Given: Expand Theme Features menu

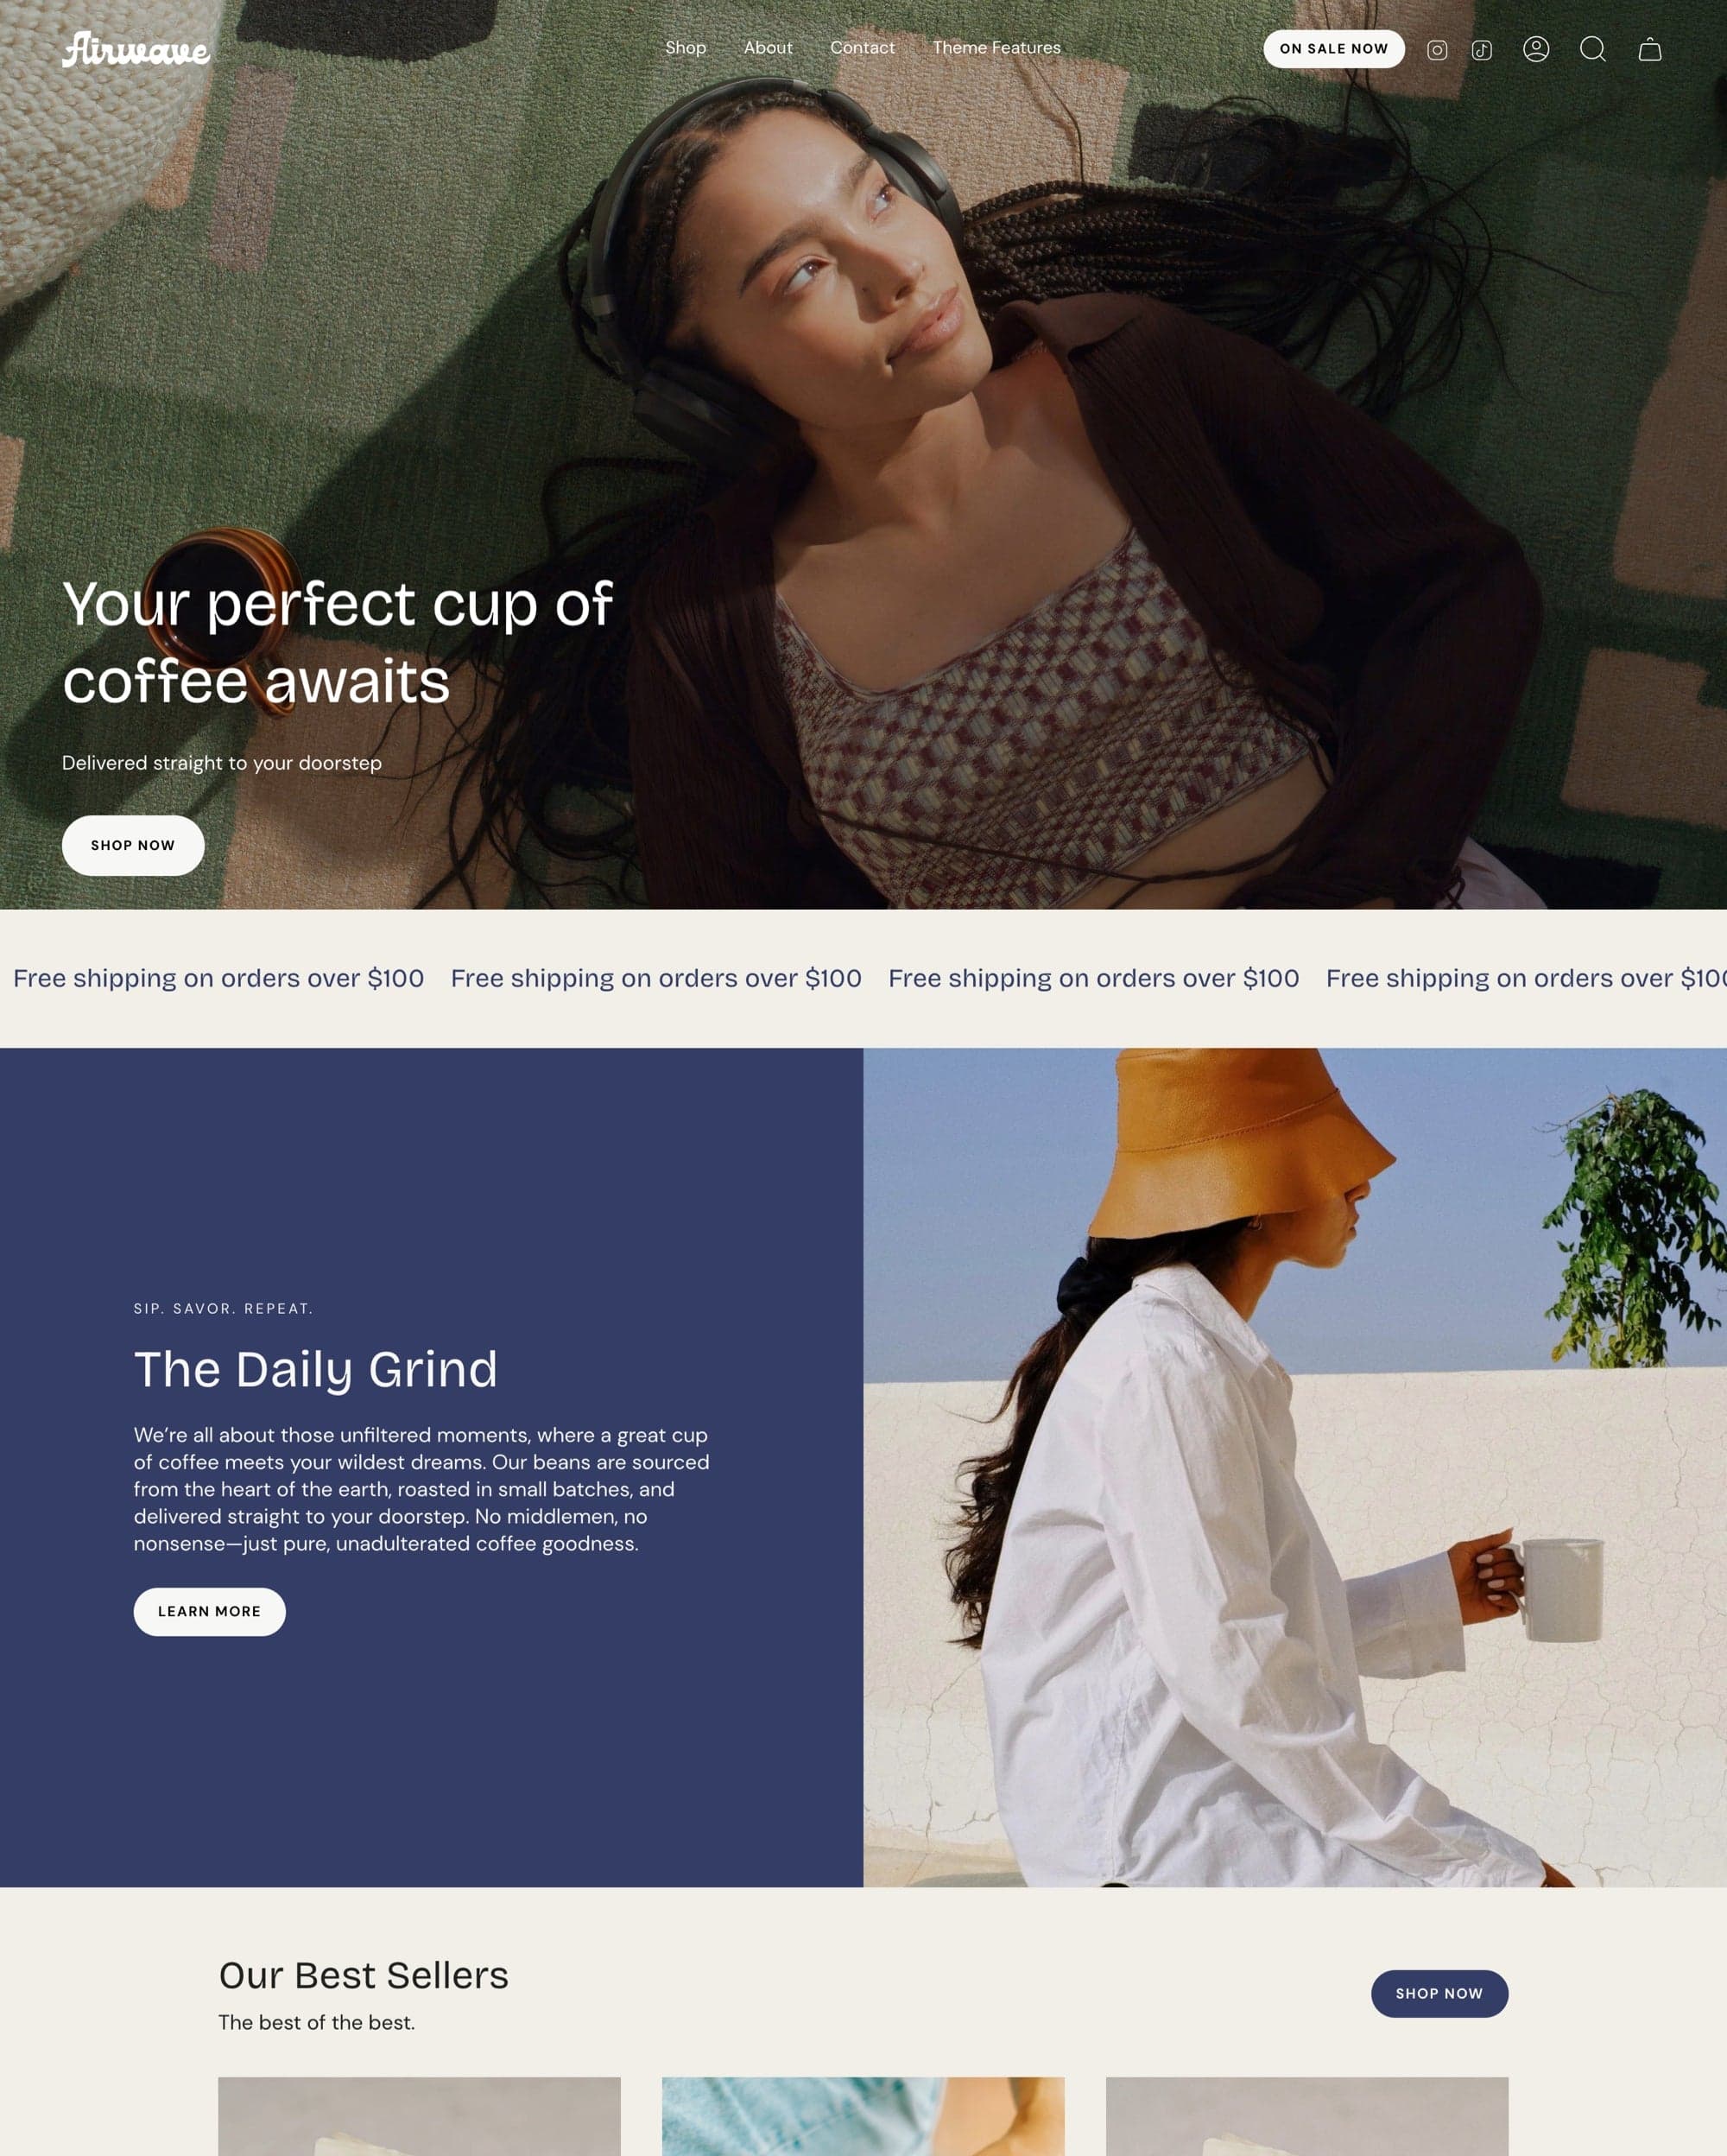Looking at the screenshot, I should pos(996,48).
